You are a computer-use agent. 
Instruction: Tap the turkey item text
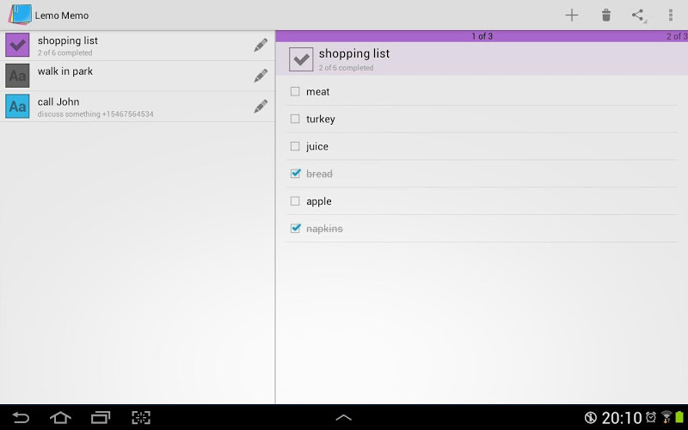tap(320, 120)
